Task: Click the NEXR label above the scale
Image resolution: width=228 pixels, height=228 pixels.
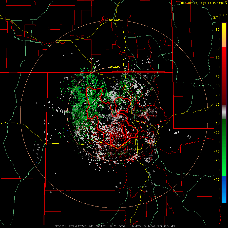Action: pos(223,15)
